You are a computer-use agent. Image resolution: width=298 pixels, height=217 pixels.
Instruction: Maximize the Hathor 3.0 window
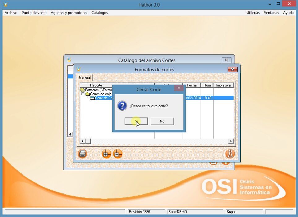coord(278,4)
